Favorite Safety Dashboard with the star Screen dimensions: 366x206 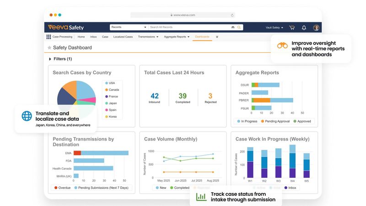pyautogui.click(x=49, y=48)
